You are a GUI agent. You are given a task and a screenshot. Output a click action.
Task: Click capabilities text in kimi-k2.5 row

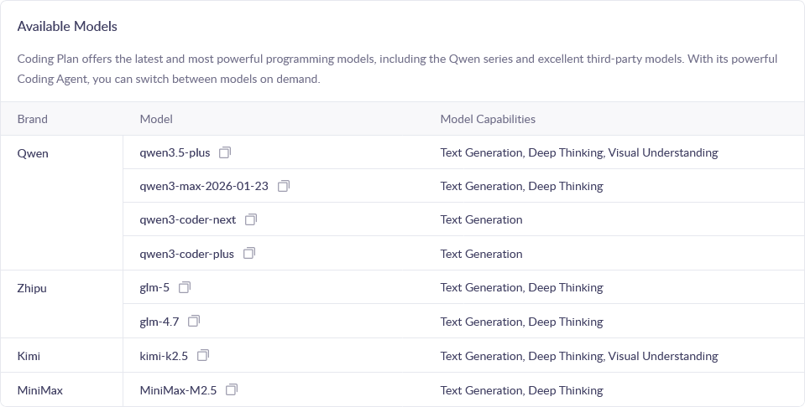tap(579, 356)
